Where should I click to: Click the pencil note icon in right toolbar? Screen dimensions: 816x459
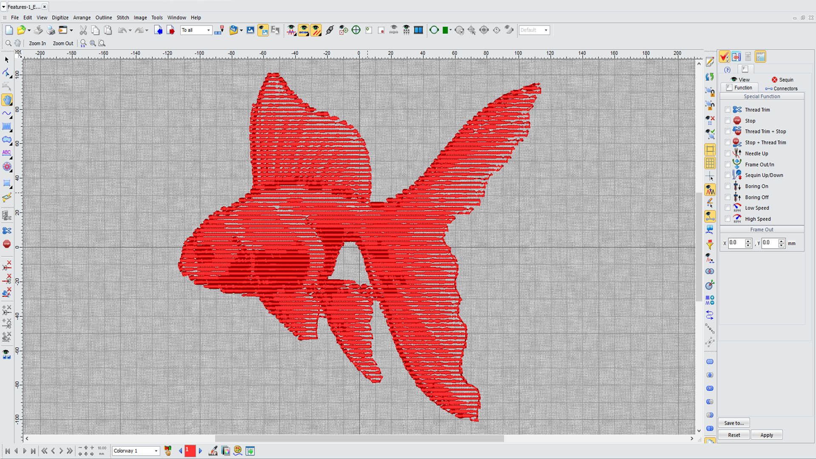(710, 62)
